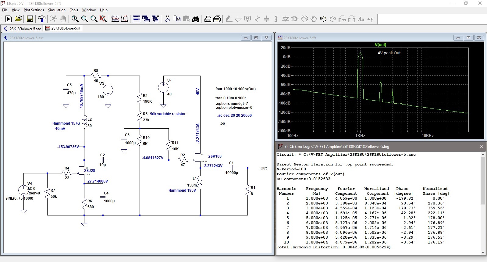This screenshot has width=487, height=263.
Task: Open the View menu
Action: pyautogui.click(x=16, y=10)
